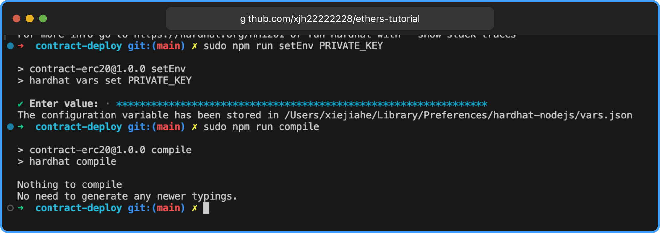
Task: Click the 'sudo npm run setEnv PRIVATE_KEY' command
Action: pyautogui.click(x=293, y=46)
